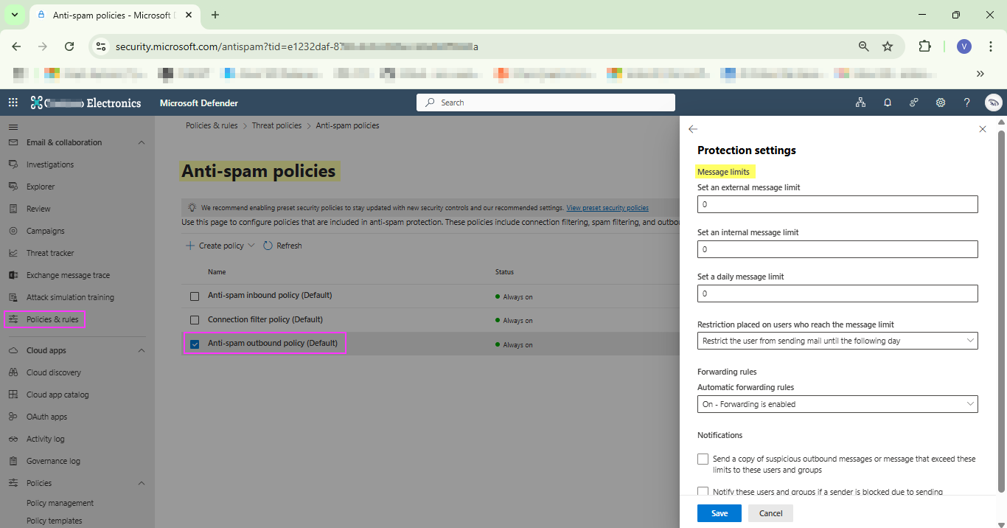Click daily message limit field
Viewport: 1007px width, 528px height.
[837, 293]
